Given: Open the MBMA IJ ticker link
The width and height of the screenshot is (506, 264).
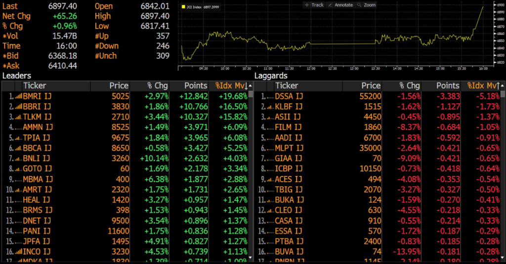Looking at the screenshot, I should [x=38, y=179].
